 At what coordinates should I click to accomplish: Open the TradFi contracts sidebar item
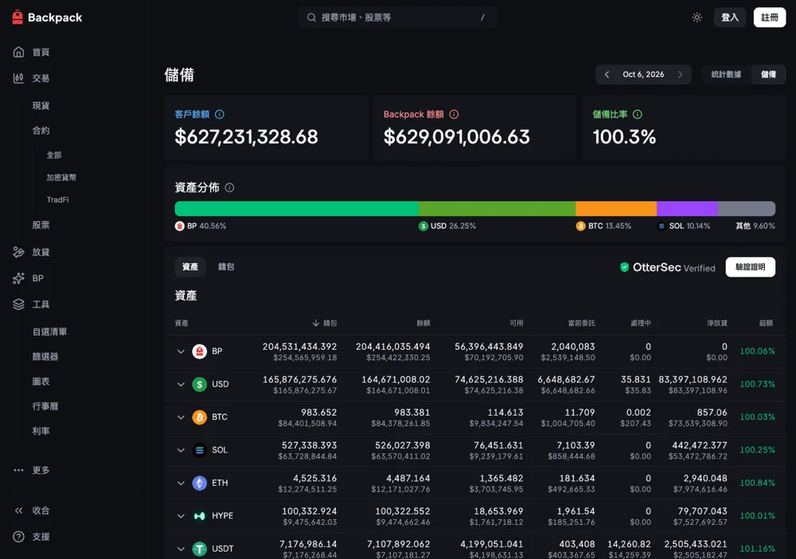click(58, 200)
